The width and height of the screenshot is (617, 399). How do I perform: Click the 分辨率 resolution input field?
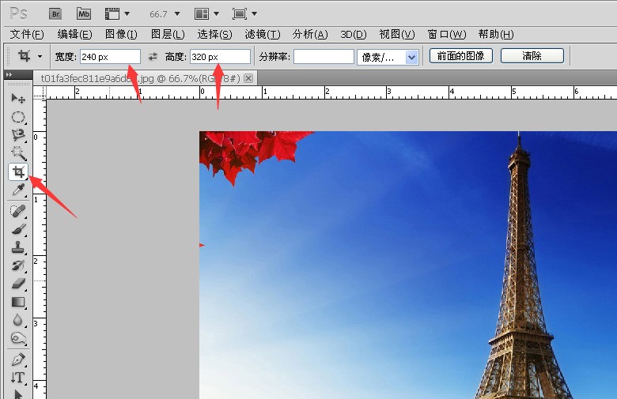point(324,57)
